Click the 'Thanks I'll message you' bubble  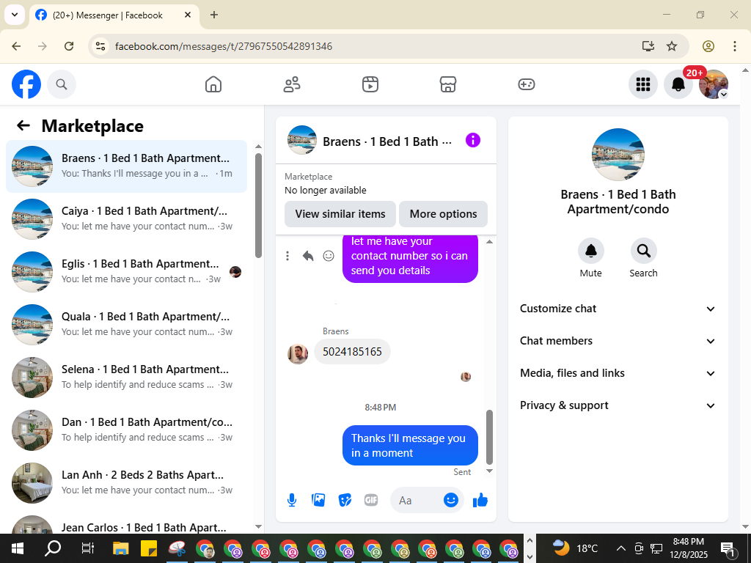click(x=410, y=445)
